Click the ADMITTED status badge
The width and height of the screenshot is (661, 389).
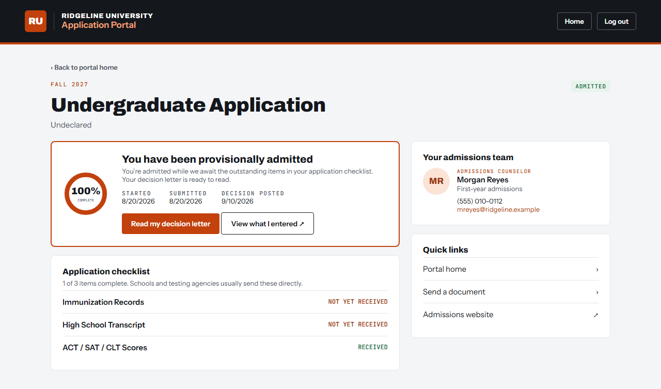coord(591,86)
